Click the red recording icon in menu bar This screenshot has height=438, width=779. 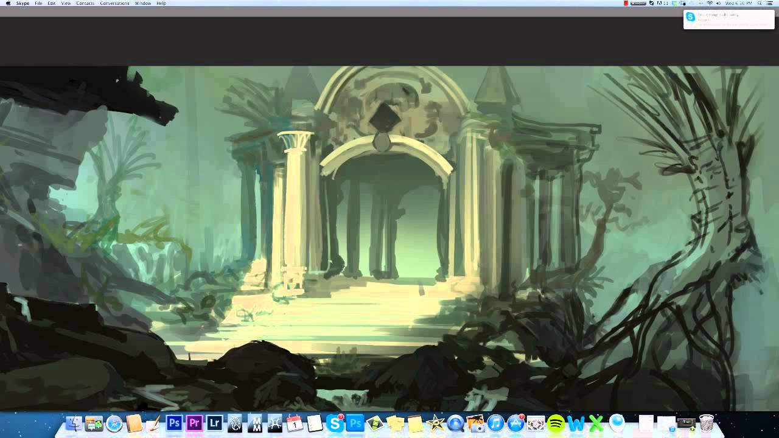pos(626,3)
